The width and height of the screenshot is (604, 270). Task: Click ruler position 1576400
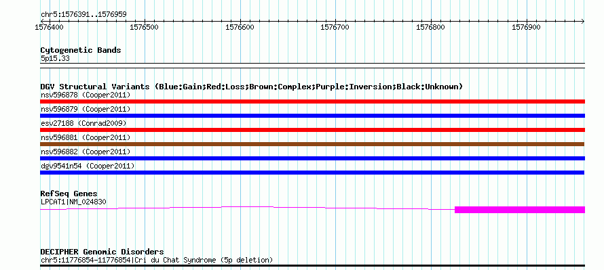49,27
